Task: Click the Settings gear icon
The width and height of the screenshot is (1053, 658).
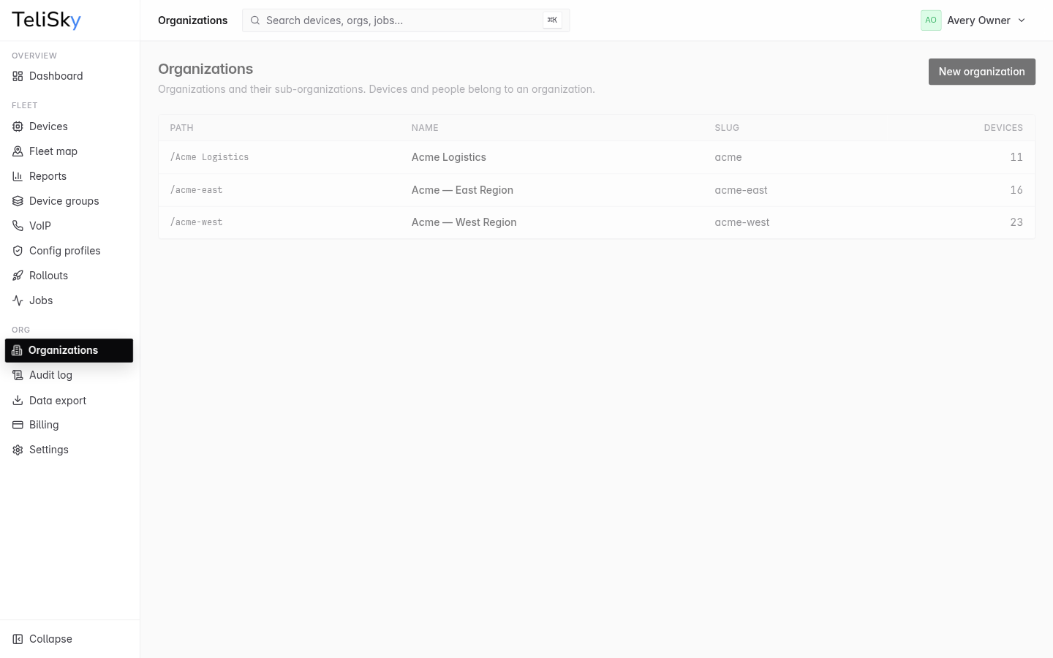Action: (18, 450)
